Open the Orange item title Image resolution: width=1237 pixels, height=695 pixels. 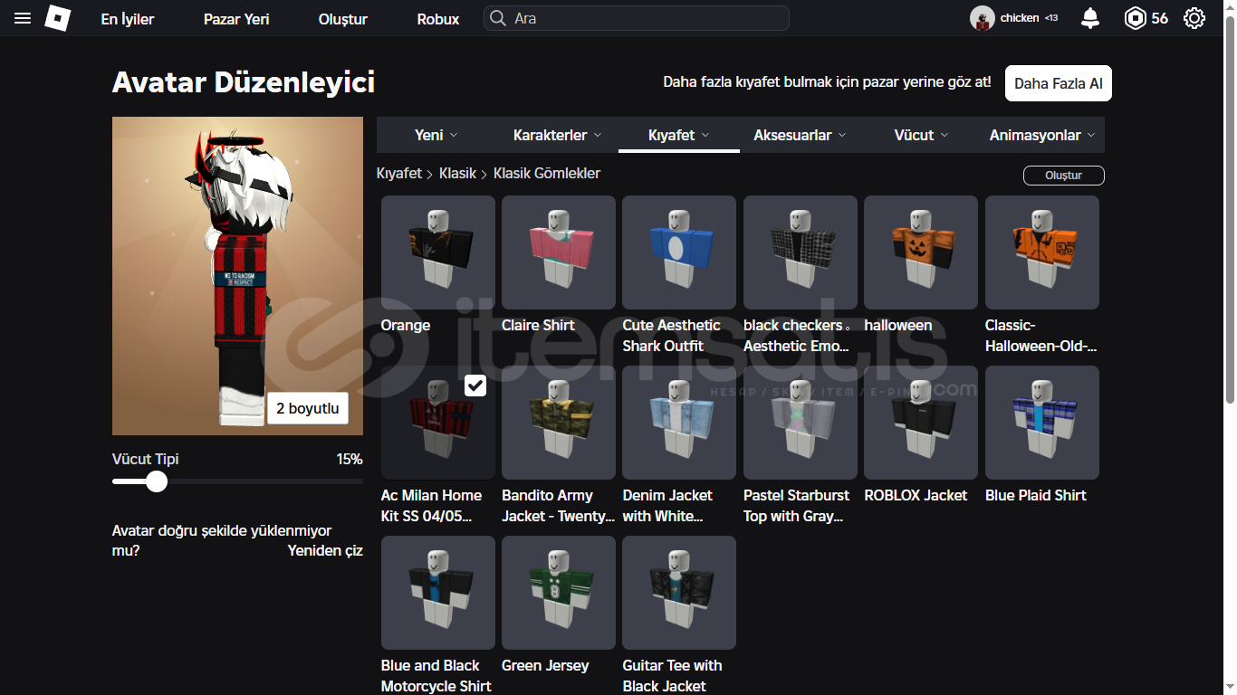(x=406, y=326)
